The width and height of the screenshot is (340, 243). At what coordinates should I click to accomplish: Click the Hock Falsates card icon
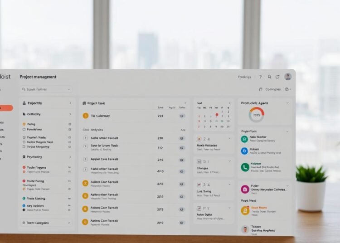[199, 139]
